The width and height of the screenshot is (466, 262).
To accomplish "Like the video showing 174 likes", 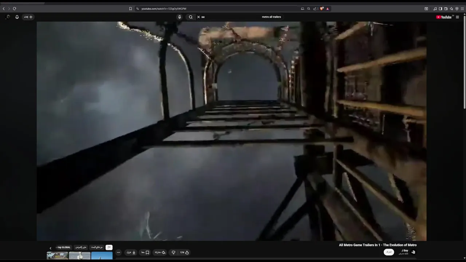I will 185,252.
